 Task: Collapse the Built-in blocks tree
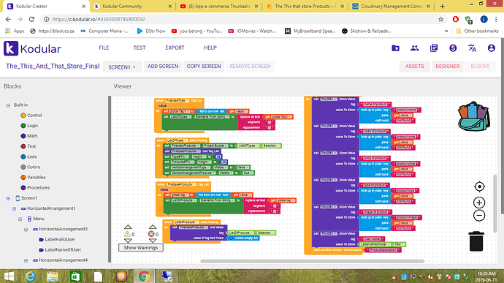tap(8, 105)
